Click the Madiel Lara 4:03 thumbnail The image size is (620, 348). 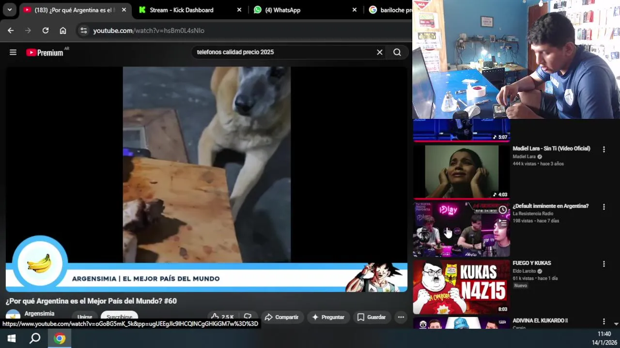pyautogui.click(x=462, y=172)
